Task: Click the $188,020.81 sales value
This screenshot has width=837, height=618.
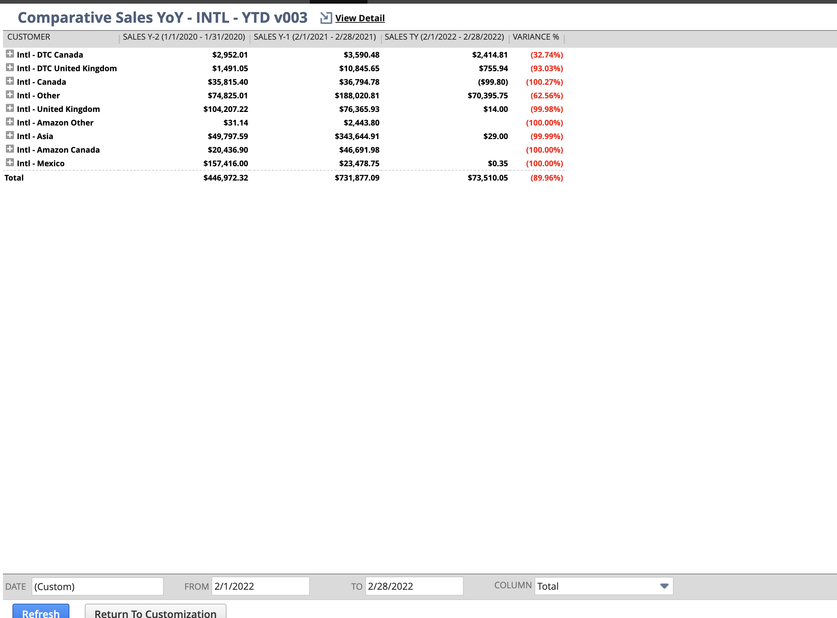Action: [356, 95]
